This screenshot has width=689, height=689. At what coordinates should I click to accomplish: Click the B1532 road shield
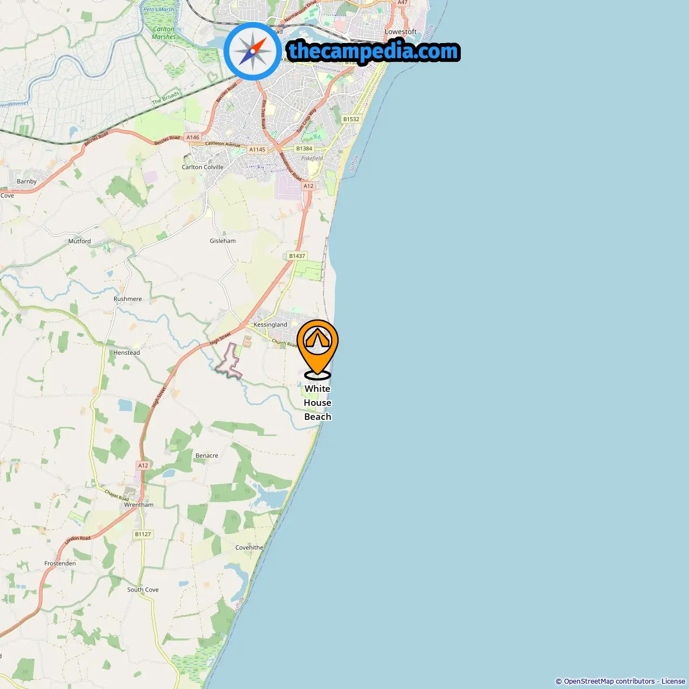click(351, 119)
